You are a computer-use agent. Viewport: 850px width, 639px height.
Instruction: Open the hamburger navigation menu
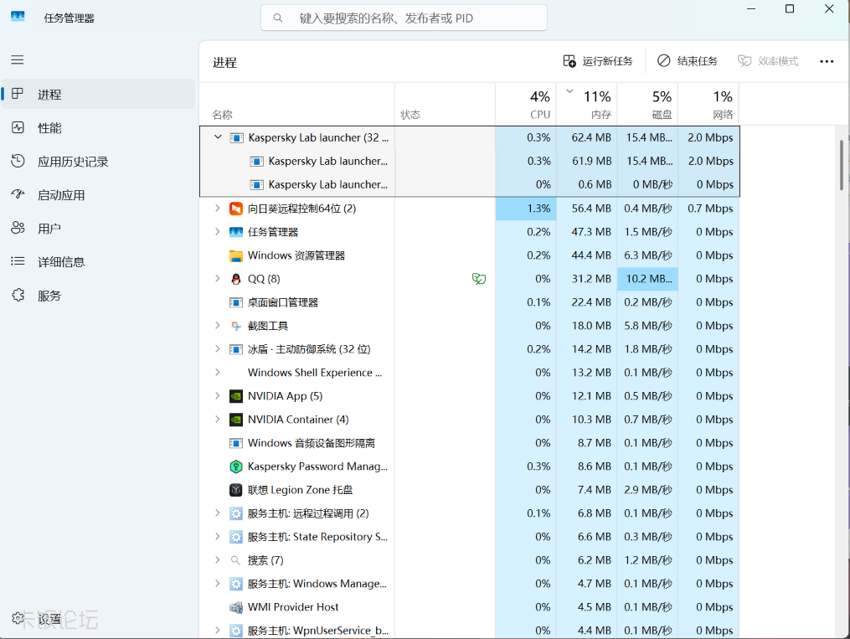pyautogui.click(x=18, y=59)
